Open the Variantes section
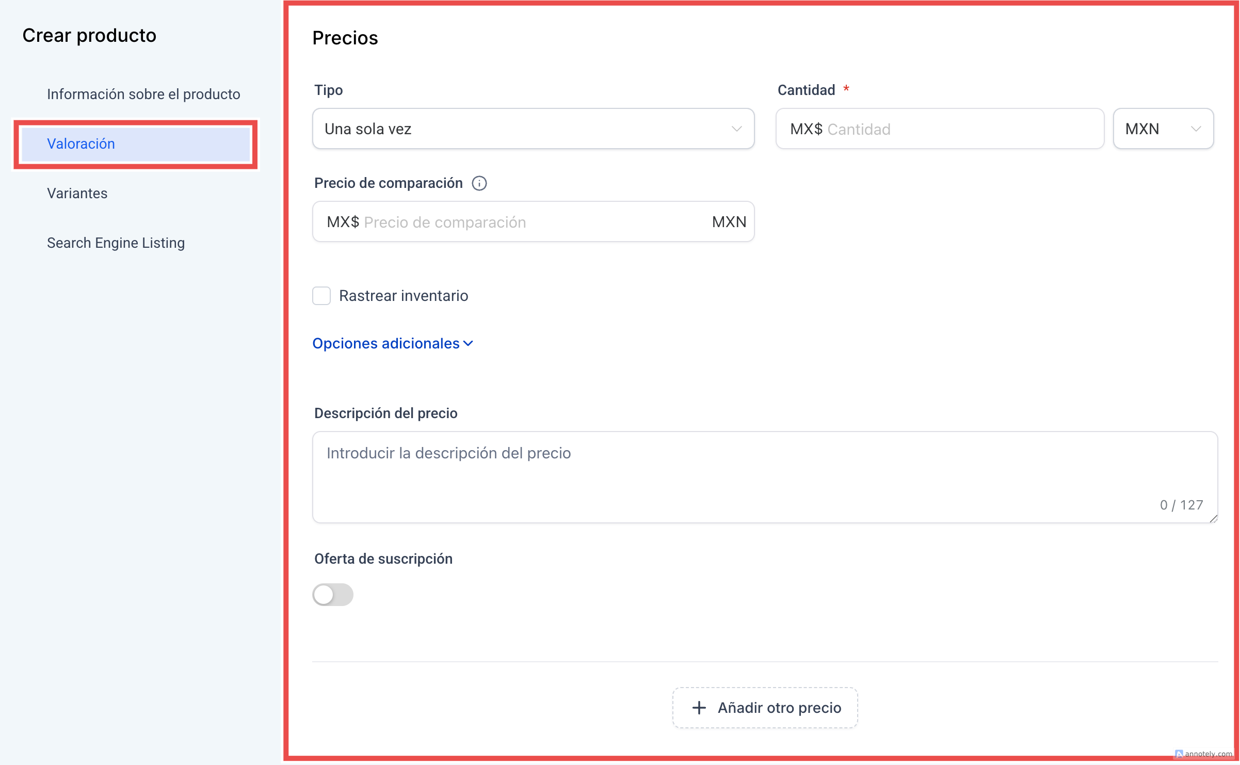 pyautogui.click(x=77, y=194)
